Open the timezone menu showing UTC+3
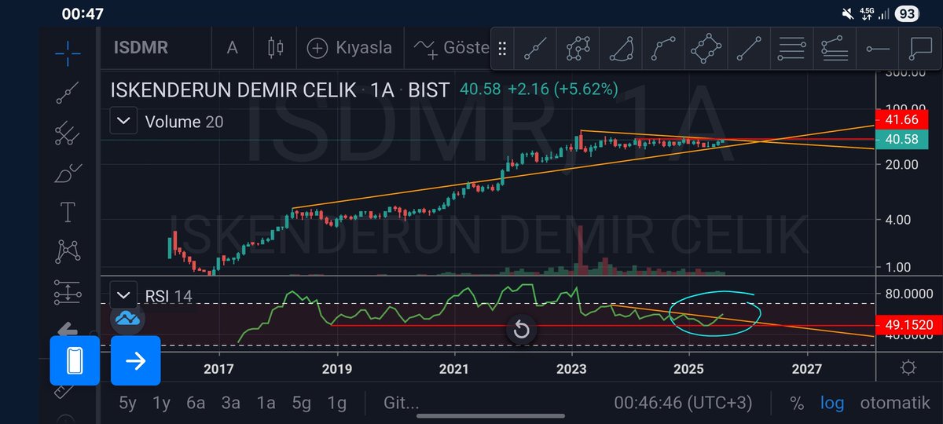Viewport: 943px width, 424px height. (683, 404)
